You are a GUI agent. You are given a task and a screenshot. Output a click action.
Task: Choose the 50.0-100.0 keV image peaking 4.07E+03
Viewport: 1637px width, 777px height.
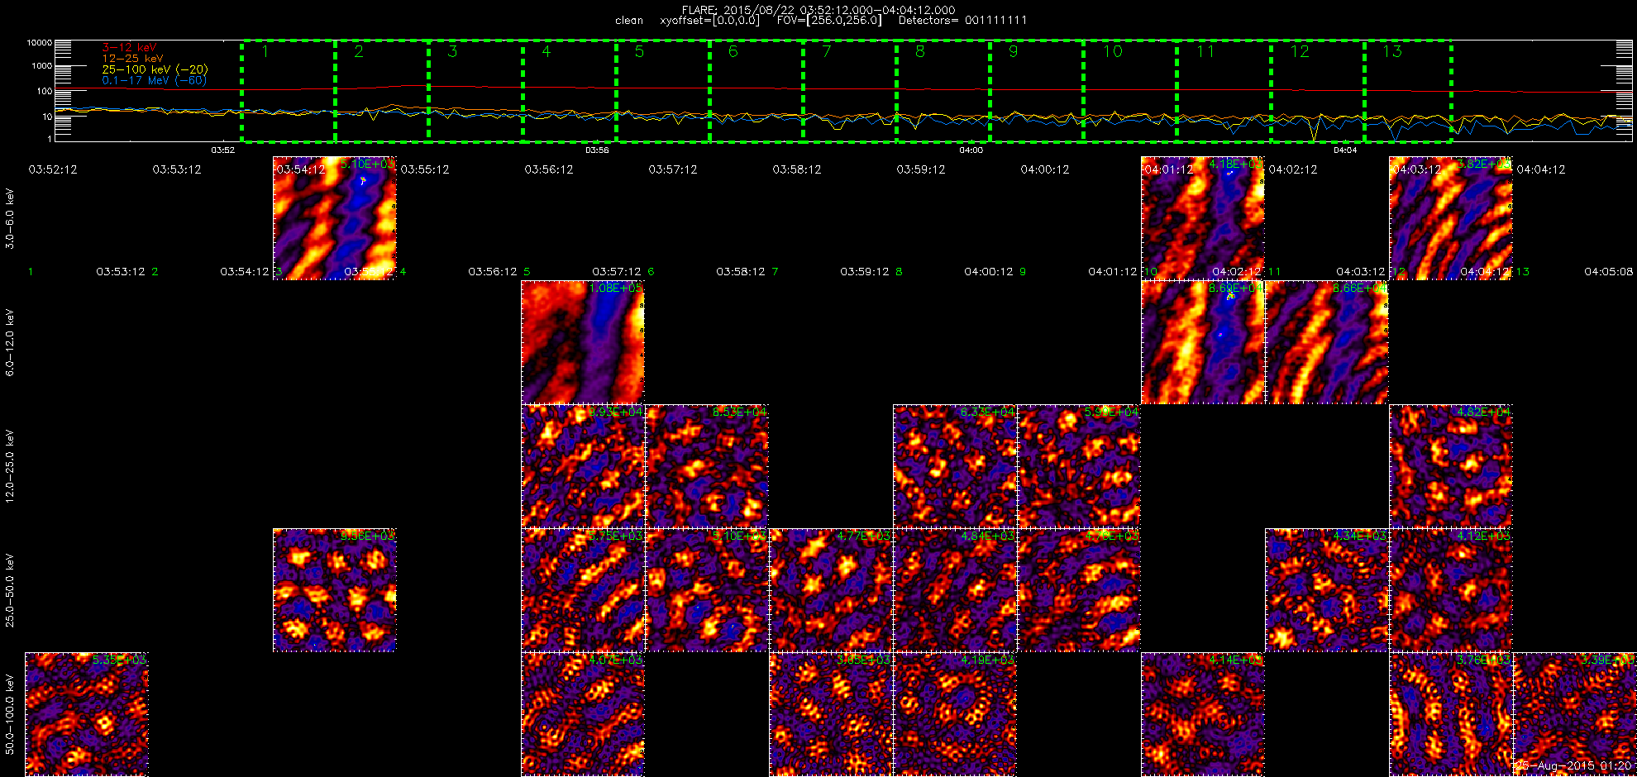click(x=583, y=714)
